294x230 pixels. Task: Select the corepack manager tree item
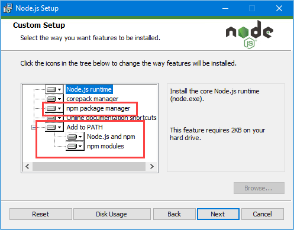92,99
